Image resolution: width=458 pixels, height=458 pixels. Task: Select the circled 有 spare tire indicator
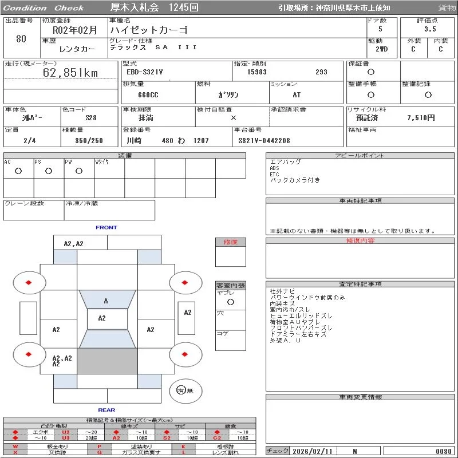pyautogui.click(x=181, y=390)
